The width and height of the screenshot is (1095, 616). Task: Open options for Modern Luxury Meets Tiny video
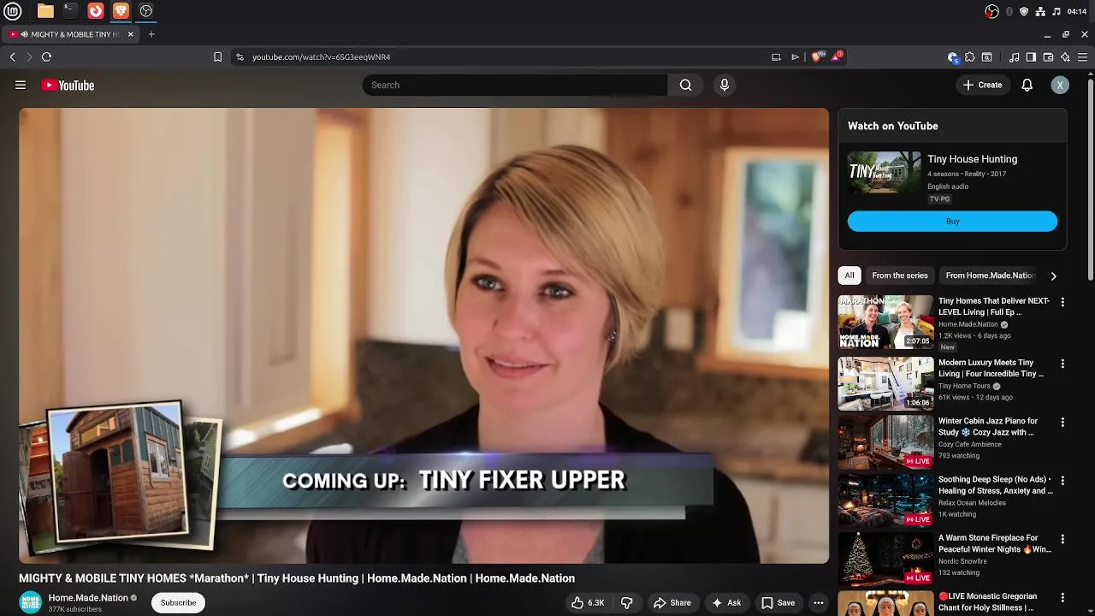[x=1062, y=364]
